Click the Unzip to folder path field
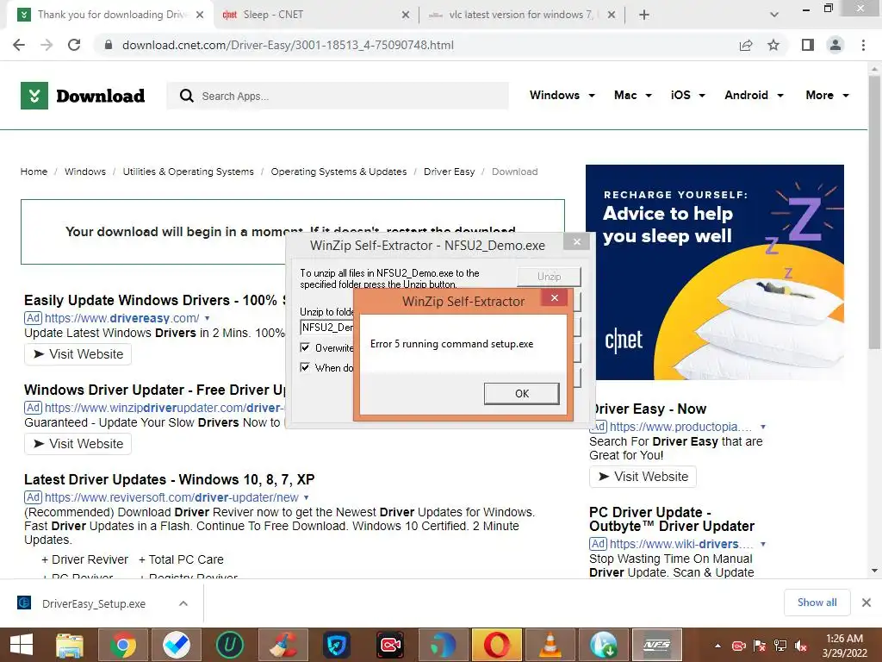The width and height of the screenshot is (882, 662). 326,328
